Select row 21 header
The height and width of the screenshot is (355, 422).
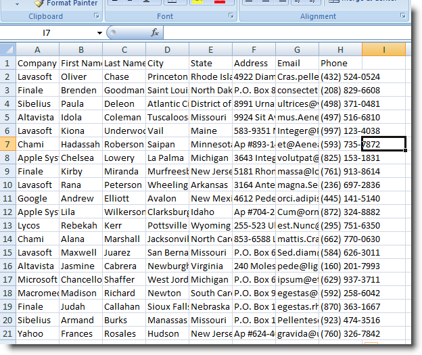(8, 333)
